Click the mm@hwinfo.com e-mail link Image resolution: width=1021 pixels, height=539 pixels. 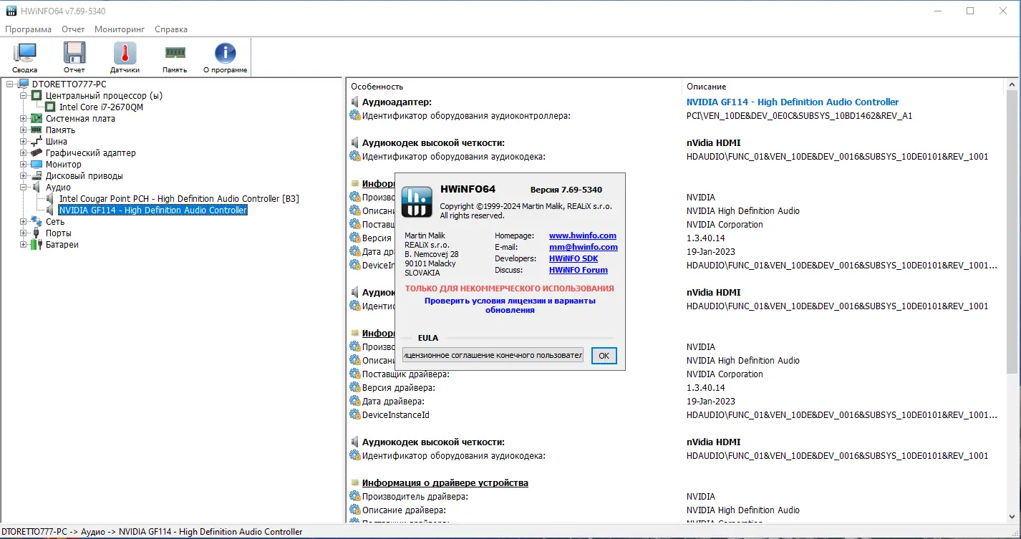click(584, 247)
